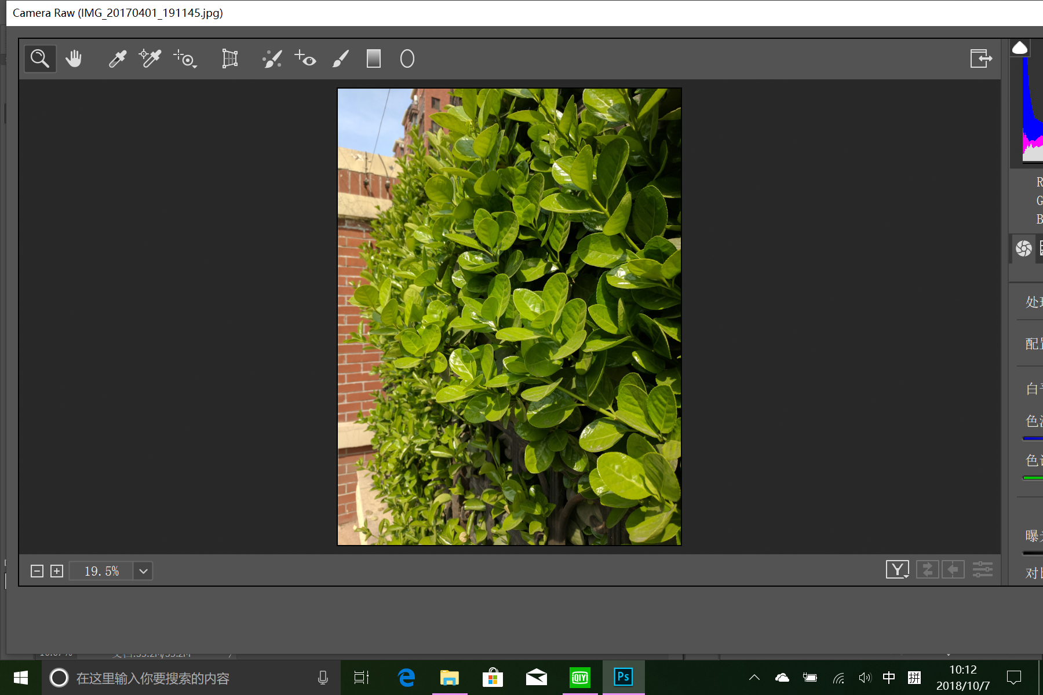Toggle shadow clipping warning on histogram
1043x695 pixels.
[1020, 48]
